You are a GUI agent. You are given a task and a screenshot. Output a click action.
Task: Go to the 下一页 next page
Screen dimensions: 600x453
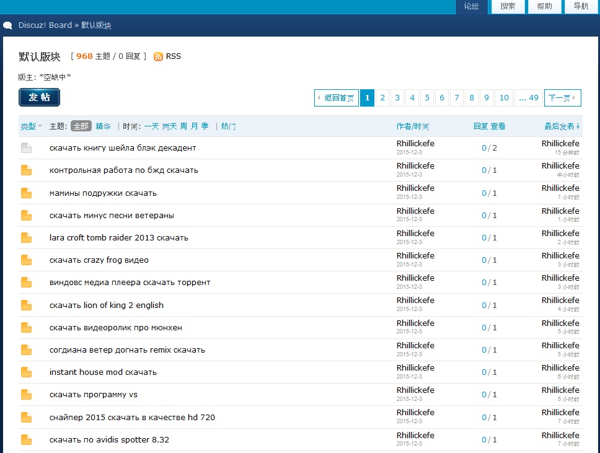coord(563,98)
